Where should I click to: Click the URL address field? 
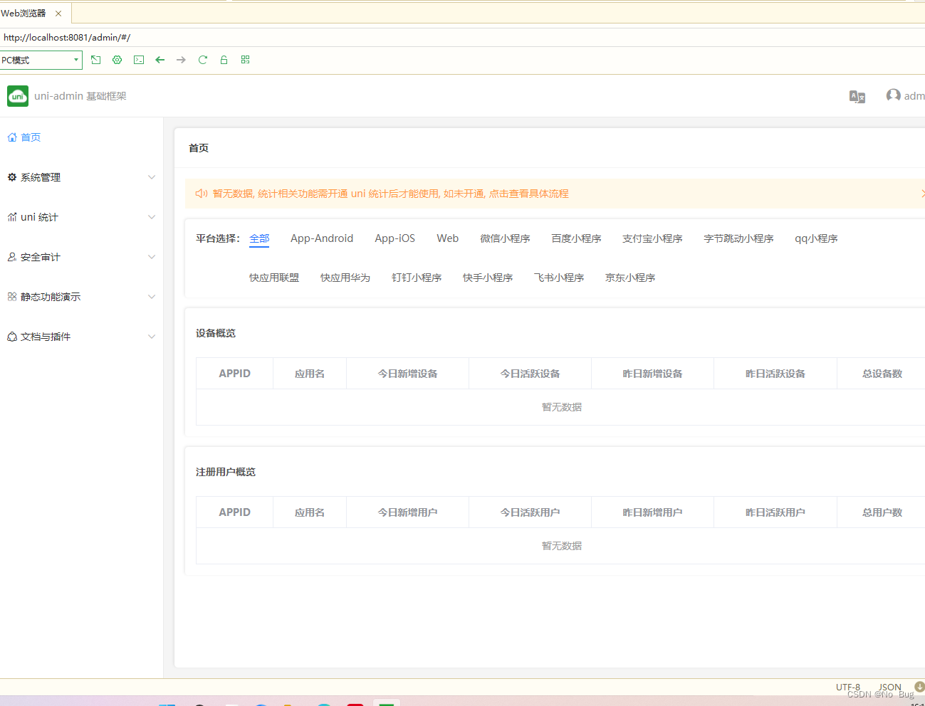point(462,37)
